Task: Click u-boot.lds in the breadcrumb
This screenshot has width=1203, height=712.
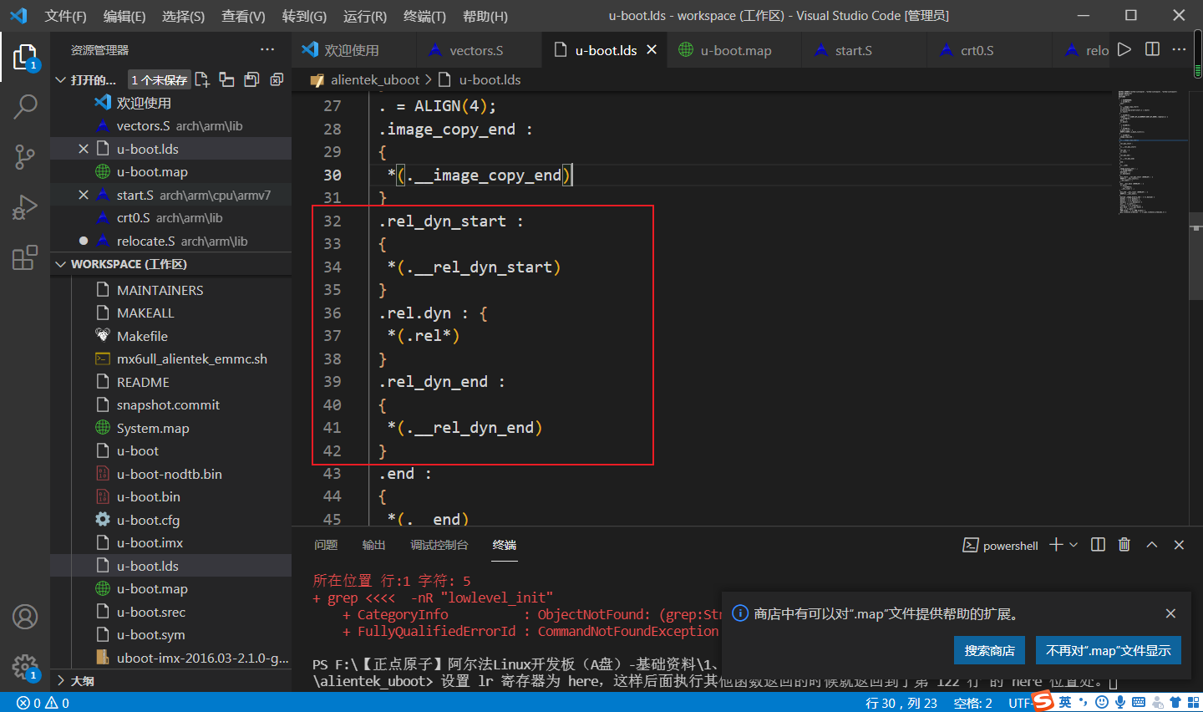Action: point(490,79)
